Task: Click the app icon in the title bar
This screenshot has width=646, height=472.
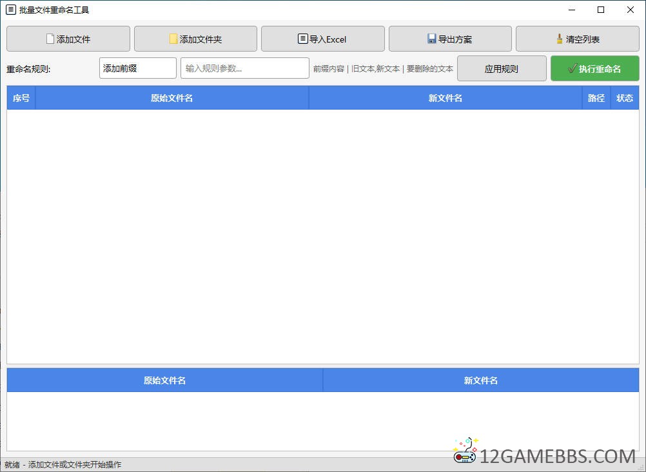Action: 11,10
